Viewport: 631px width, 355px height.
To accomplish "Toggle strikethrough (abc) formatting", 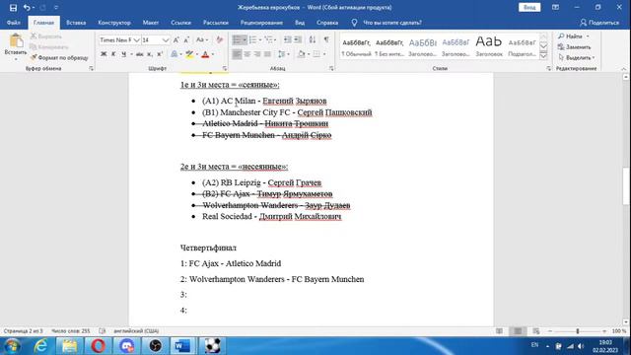I will pyautogui.click(x=140, y=54).
